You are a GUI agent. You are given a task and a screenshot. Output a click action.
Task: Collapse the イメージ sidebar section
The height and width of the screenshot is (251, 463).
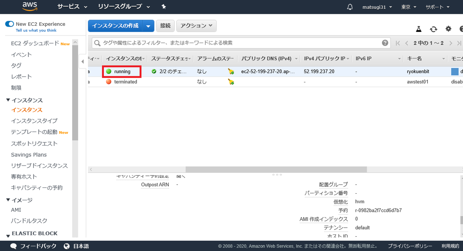tap(8, 200)
